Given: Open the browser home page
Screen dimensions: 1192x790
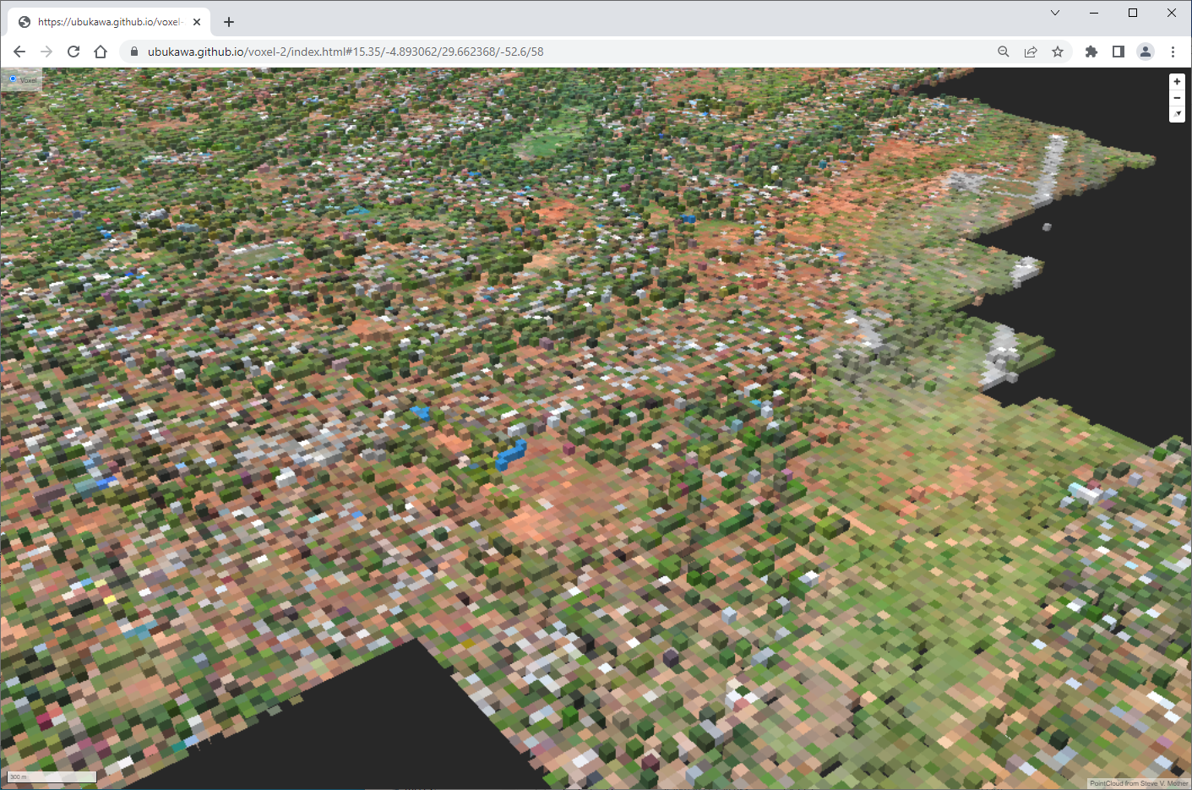Looking at the screenshot, I should pos(101,52).
